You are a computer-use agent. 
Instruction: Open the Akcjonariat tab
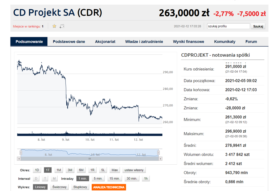point(105,42)
